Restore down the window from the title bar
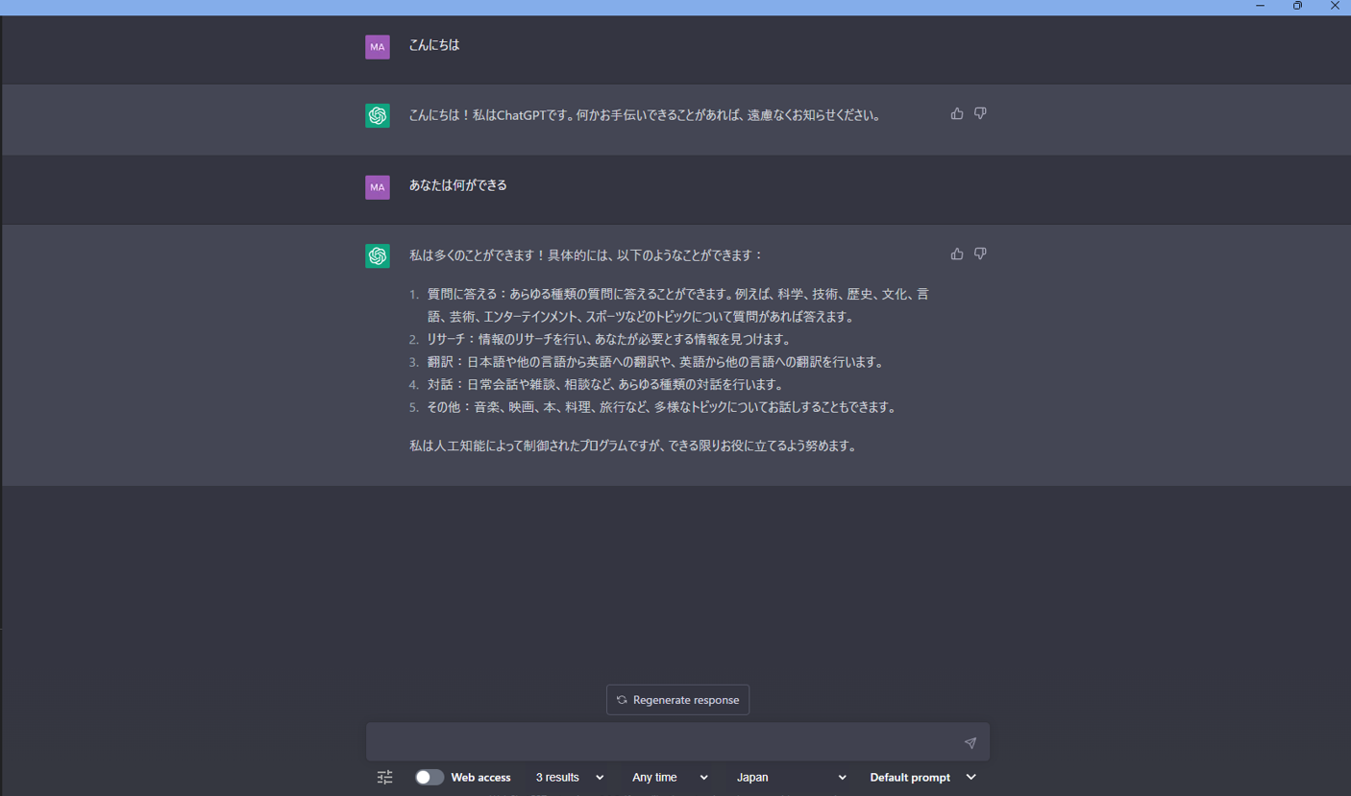The height and width of the screenshot is (796, 1351). (x=1297, y=7)
